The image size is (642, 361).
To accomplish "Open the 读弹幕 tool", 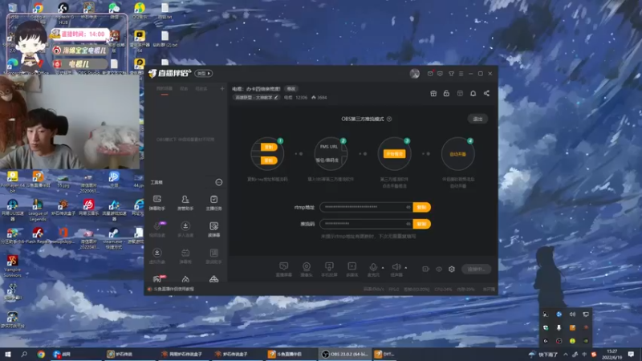I will (213, 229).
